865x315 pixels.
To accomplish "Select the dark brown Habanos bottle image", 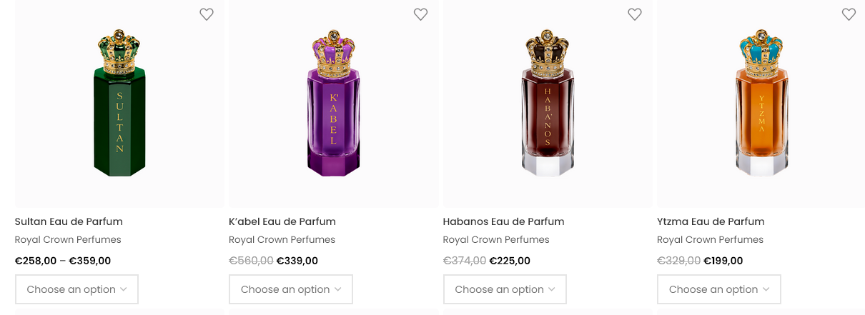I will [548, 104].
